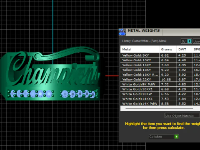Select the METAL WEIGHTS panel title tab
The image size is (200, 150).
pyautogui.click(x=144, y=30)
